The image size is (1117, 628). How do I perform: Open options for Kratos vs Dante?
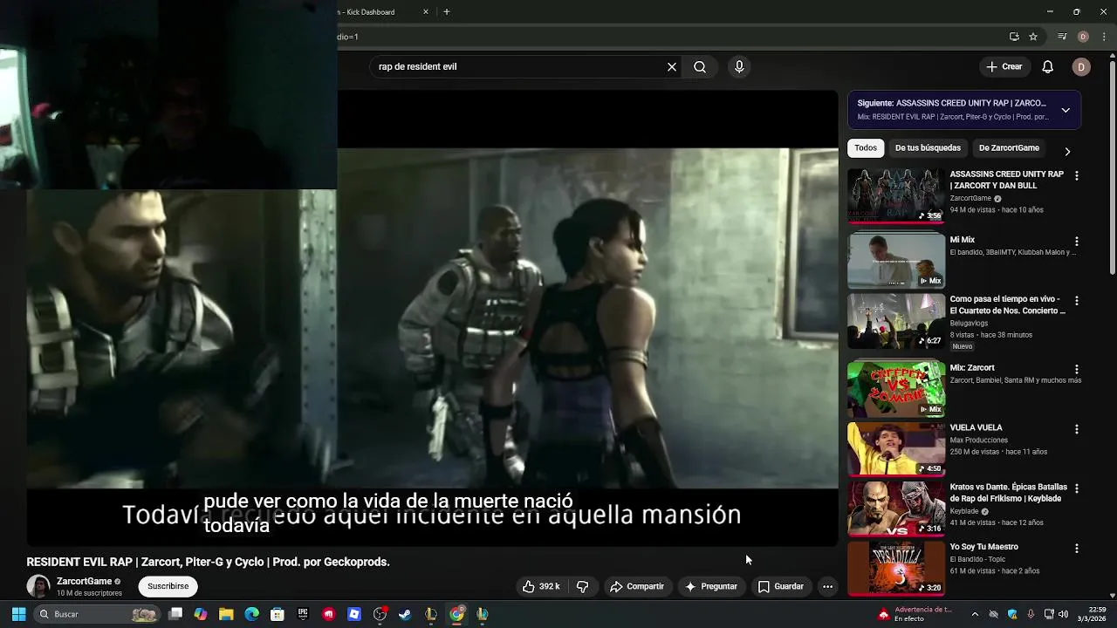1077,488
